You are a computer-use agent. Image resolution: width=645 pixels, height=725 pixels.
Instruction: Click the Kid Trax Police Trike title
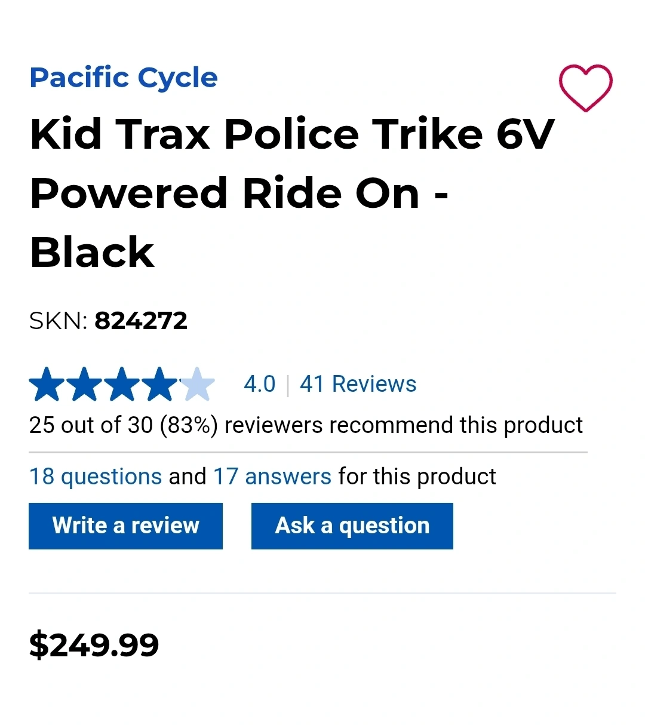pyautogui.click(x=293, y=193)
